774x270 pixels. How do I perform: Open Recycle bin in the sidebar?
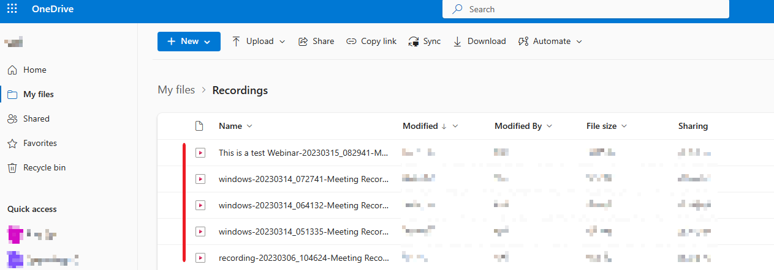(44, 168)
